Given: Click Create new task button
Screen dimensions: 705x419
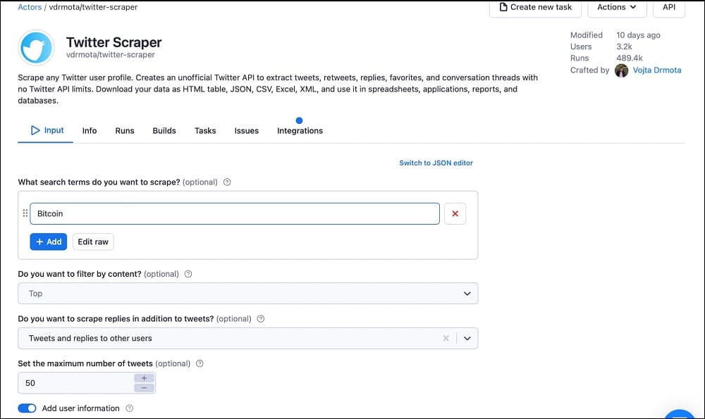Looking at the screenshot, I should (536, 7).
